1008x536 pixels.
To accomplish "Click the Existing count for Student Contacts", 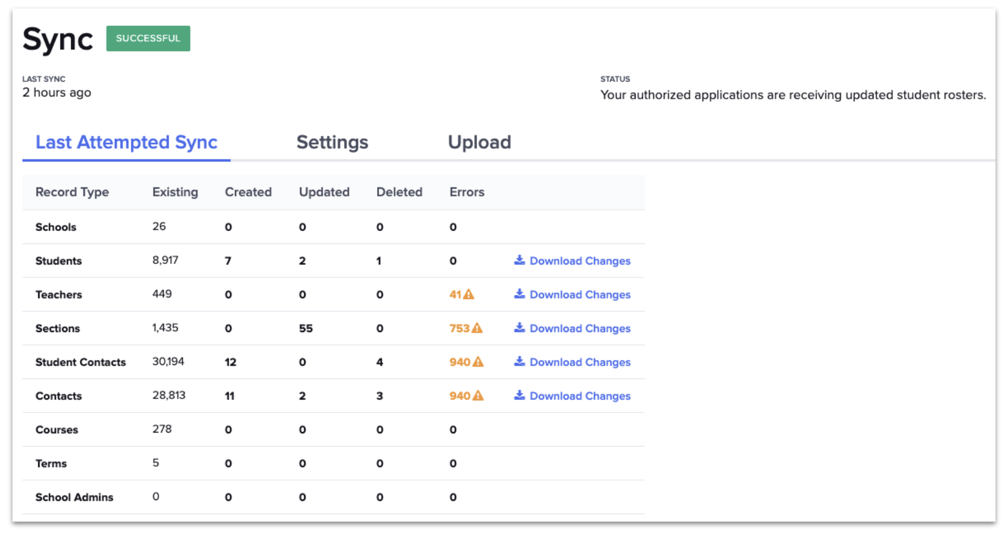I will 169,361.
